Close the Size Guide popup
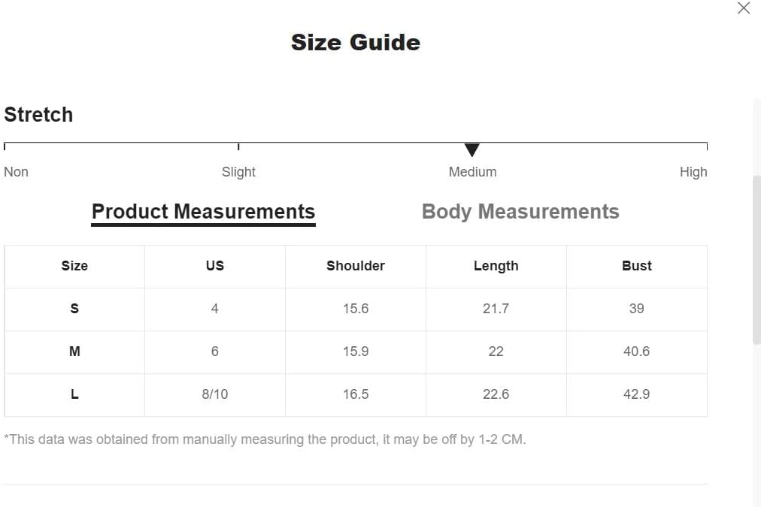This screenshot has height=507, width=761. point(743,8)
